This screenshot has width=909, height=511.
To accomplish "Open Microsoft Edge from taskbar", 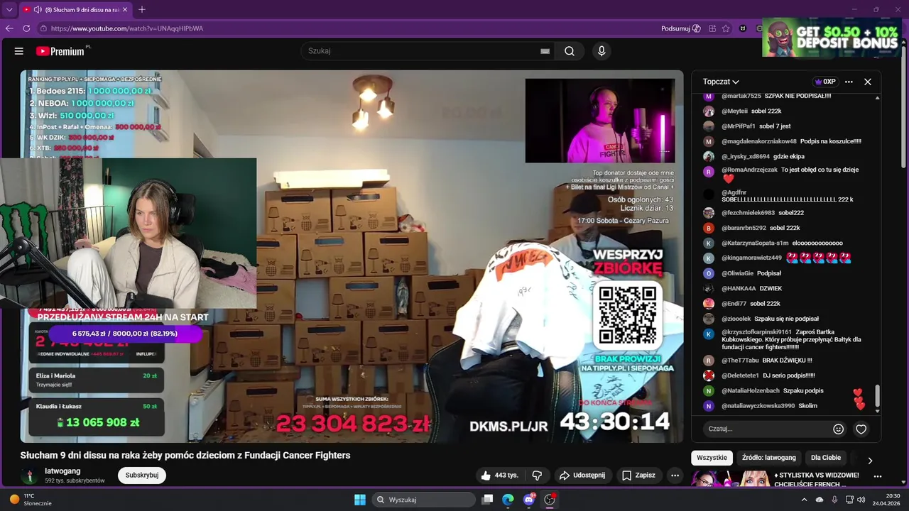I will click(x=508, y=500).
